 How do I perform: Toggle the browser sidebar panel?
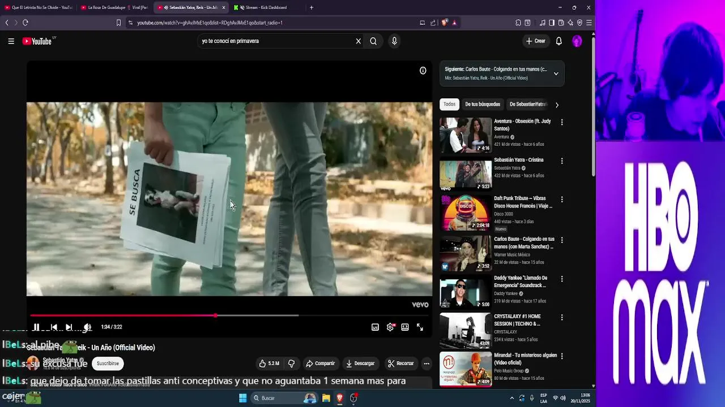(x=552, y=23)
